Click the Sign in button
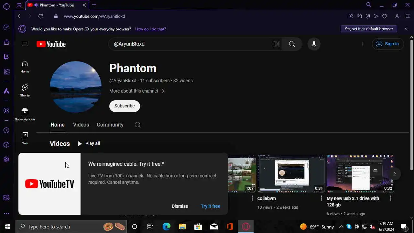This screenshot has width=414, height=233. (x=388, y=44)
